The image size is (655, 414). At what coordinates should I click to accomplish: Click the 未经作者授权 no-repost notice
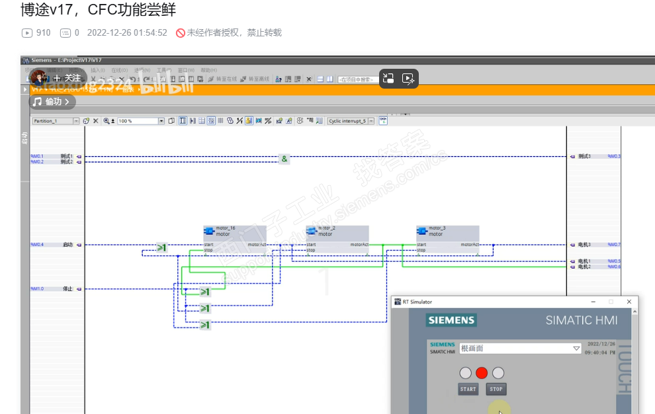click(229, 32)
